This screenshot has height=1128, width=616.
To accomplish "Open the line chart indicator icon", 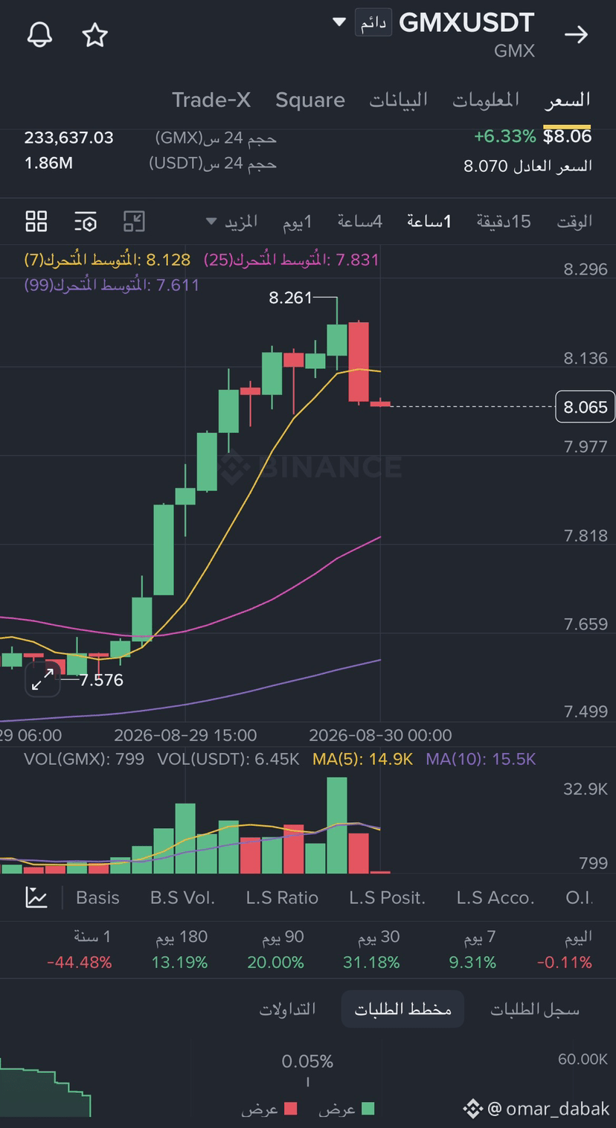I will pyautogui.click(x=36, y=897).
